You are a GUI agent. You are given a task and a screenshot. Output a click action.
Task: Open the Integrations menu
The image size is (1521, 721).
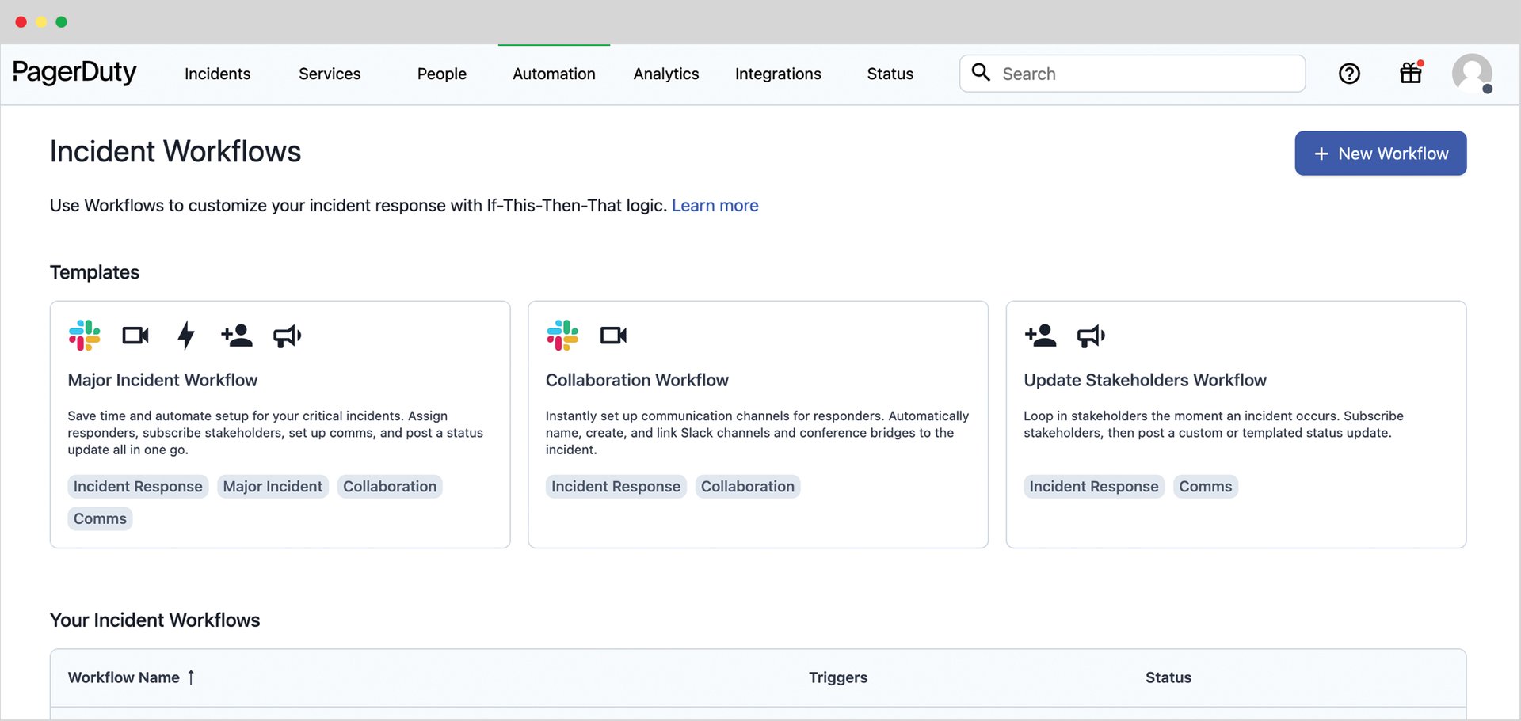pos(778,74)
